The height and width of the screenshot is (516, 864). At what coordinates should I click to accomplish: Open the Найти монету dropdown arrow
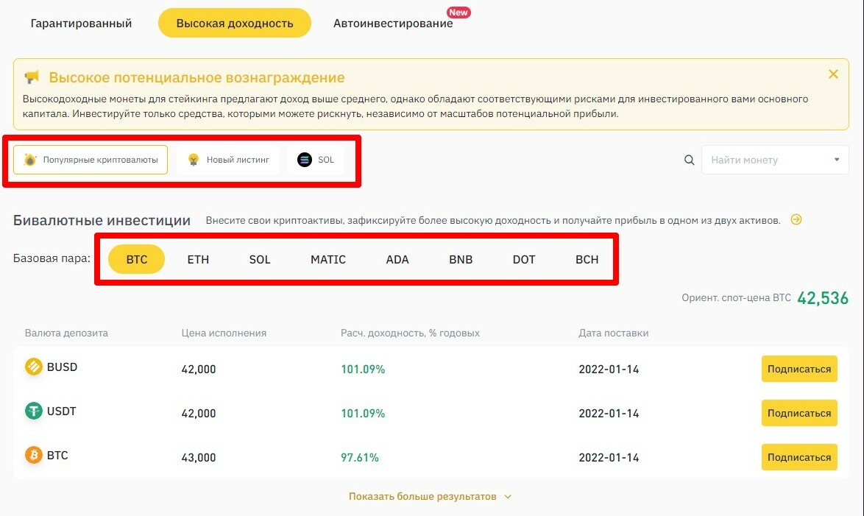(x=837, y=160)
